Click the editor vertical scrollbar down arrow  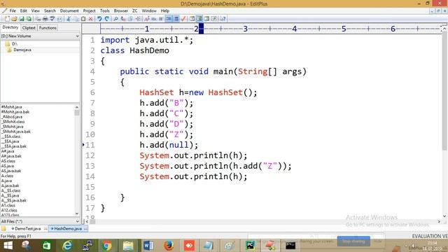click(444, 216)
